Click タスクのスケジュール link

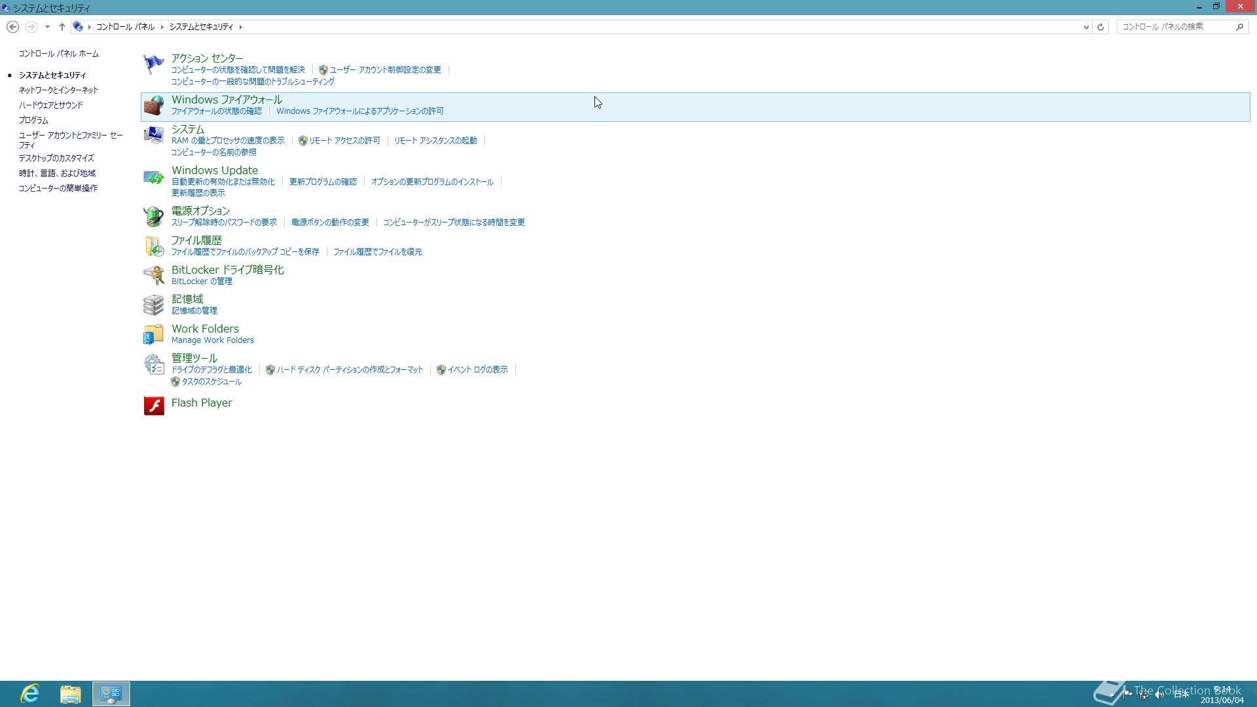pyautogui.click(x=211, y=382)
